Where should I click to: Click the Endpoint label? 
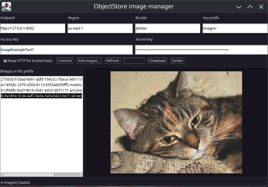(x=8, y=18)
